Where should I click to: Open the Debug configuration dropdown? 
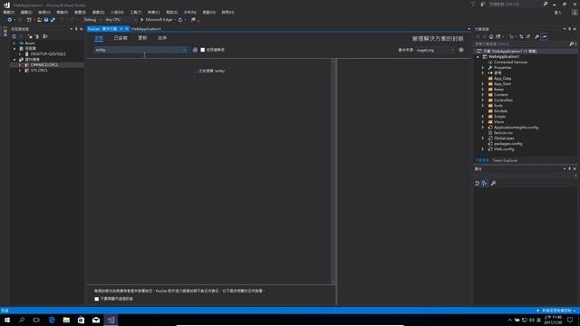click(92, 20)
